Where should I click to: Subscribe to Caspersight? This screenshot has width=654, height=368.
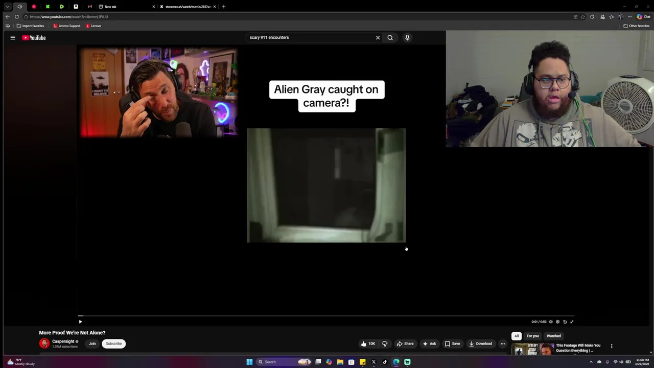[x=114, y=343]
